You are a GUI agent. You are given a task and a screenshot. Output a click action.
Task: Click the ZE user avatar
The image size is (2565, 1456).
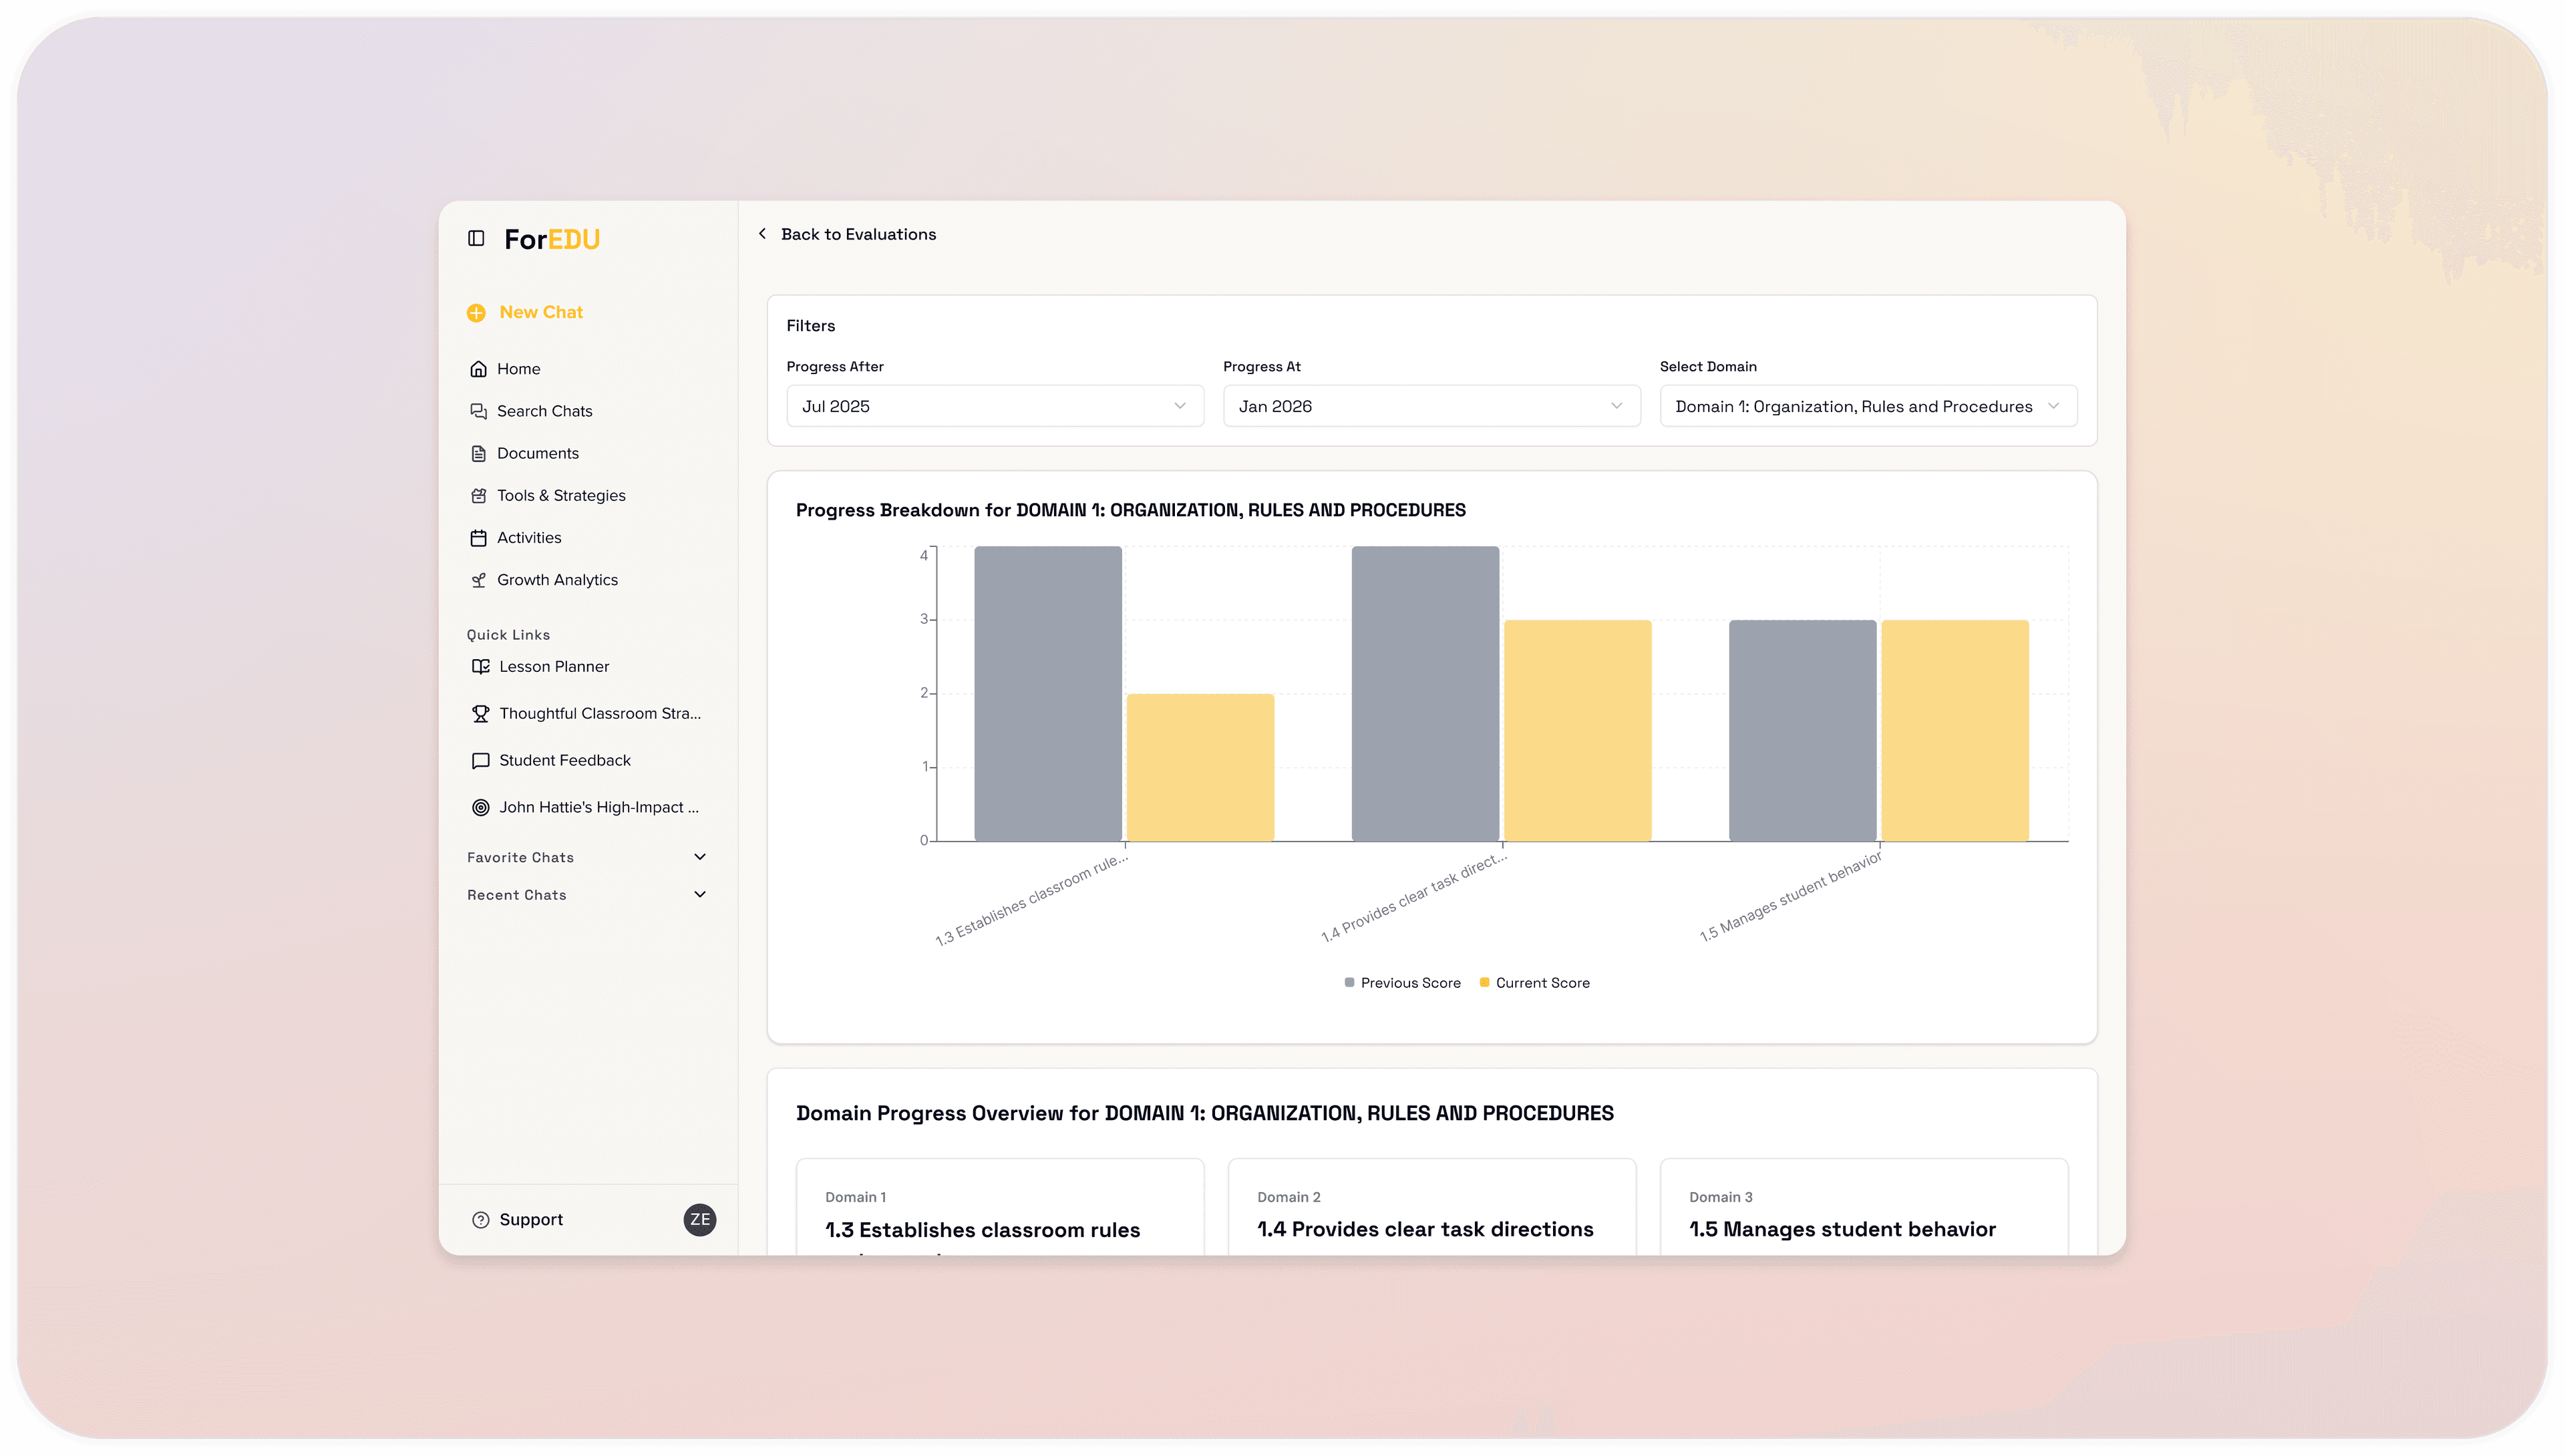coord(699,1219)
